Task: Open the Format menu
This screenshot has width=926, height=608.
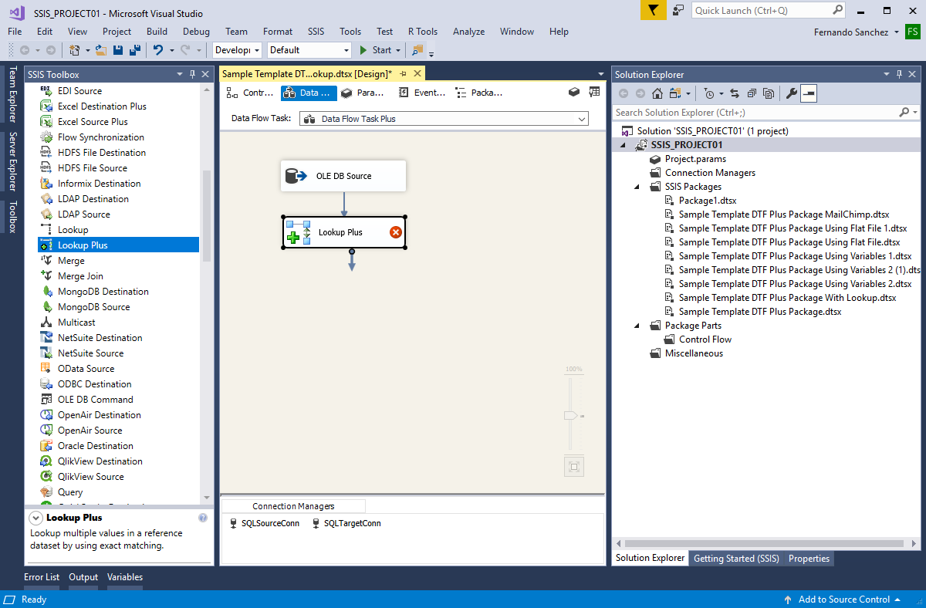Action: (x=278, y=32)
